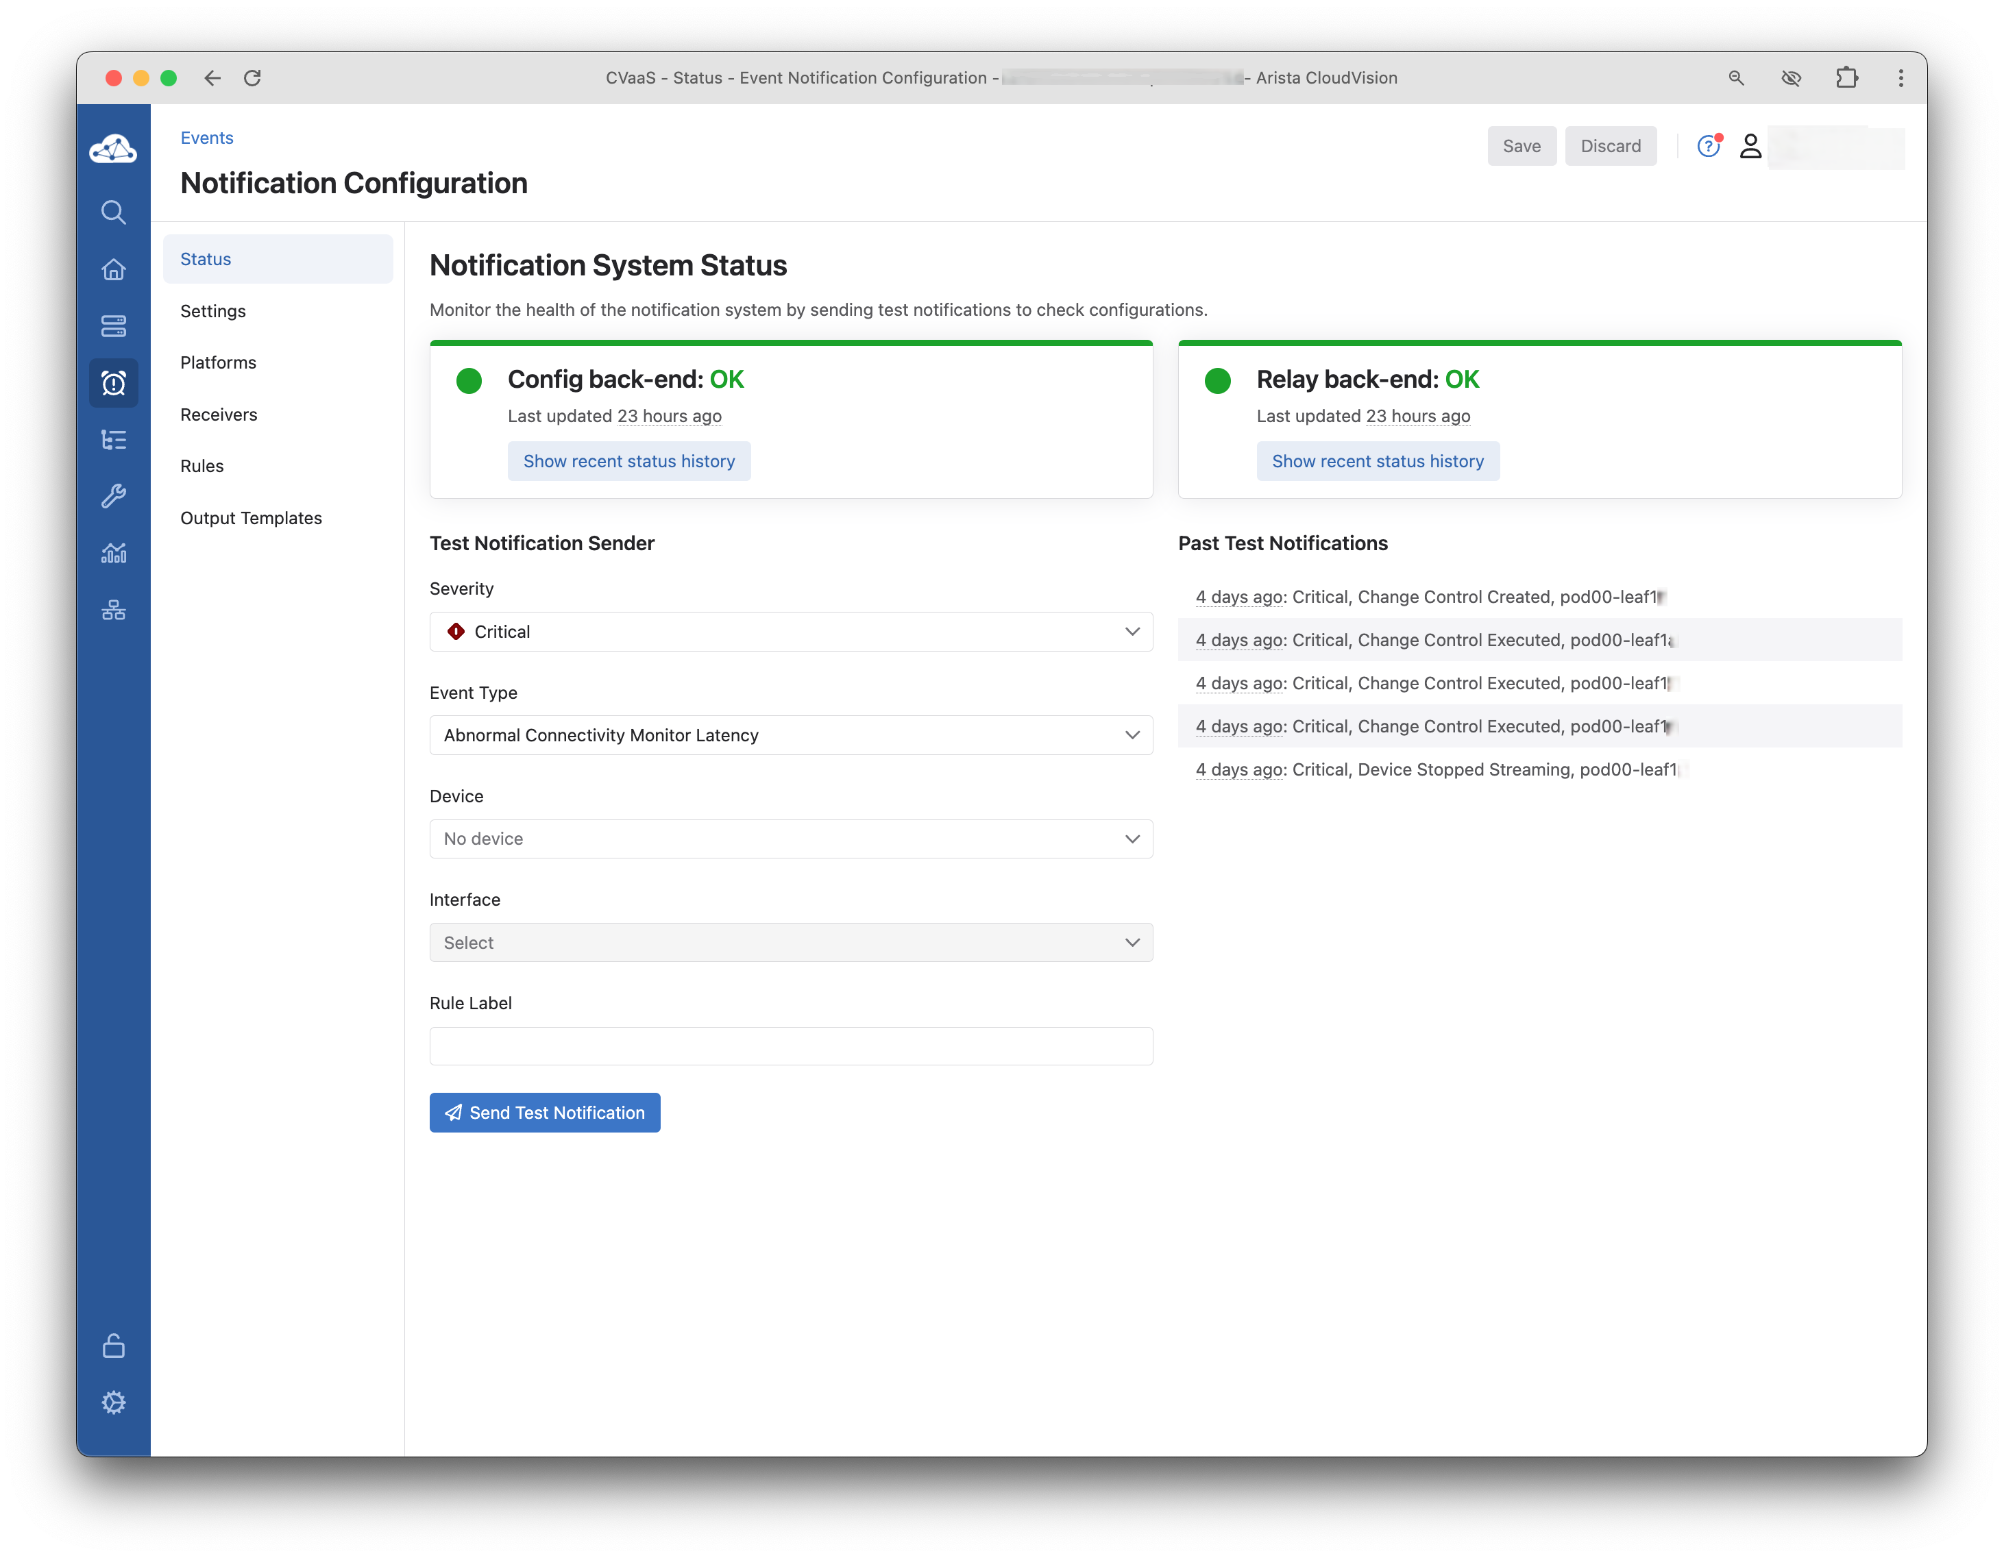This screenshot has width=2004, height=1558.
Task: Open the wrench provisioning sidebar icon
Action: [x=113, y=496]
